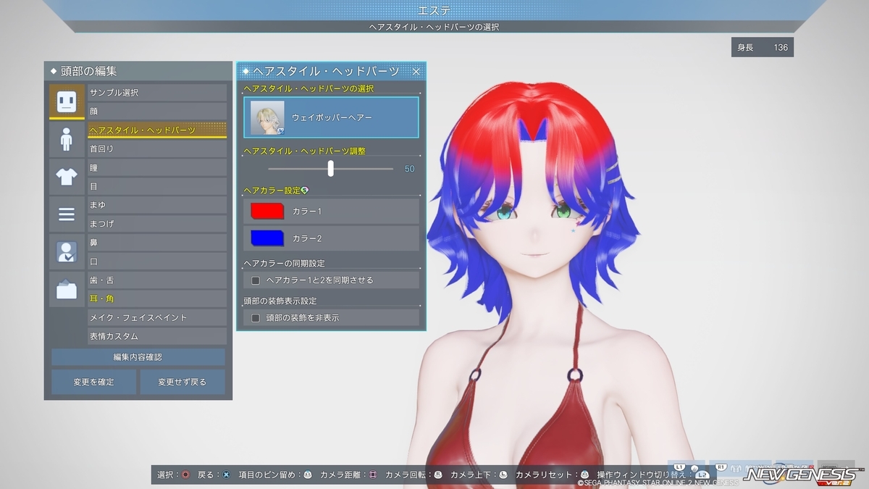Click the 編集内容確認 button

[138, 357]
